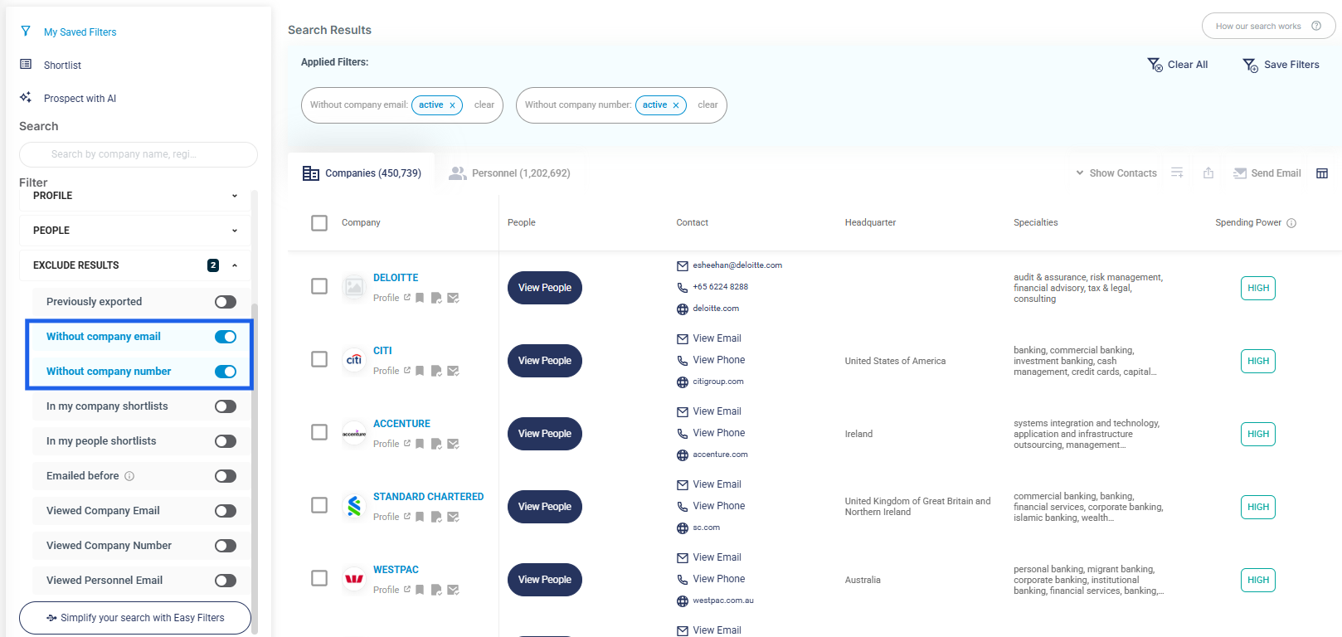Screen dimensions: 1342x637
Task: Click the export/share icon in results toolbar
Action: point(1208,173)
